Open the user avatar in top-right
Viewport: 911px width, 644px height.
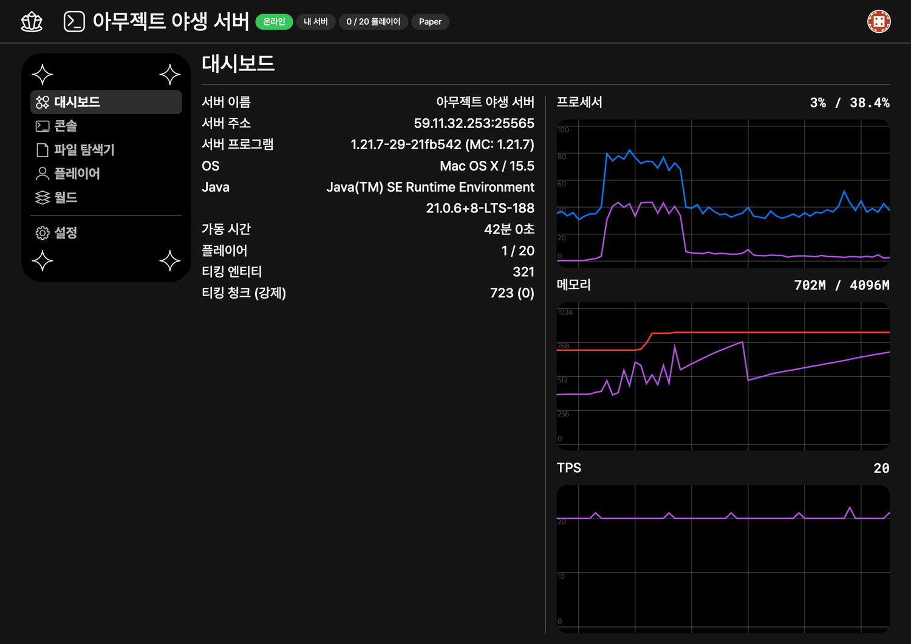878,22
